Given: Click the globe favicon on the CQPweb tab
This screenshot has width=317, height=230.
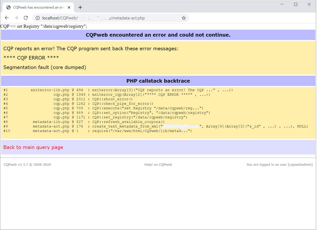Looking at the screenshot, I should 9,7.
